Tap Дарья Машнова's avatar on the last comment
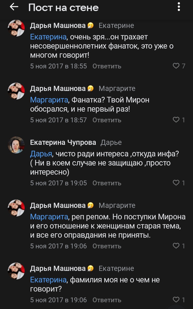This screenshot has width=193, height=309. (x=16, y=271)
